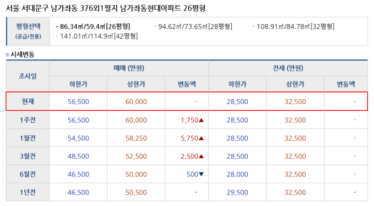
Task: Select the 86.34㎡/59.4㎡ [26평형] size option
Action: pos(95,27)
